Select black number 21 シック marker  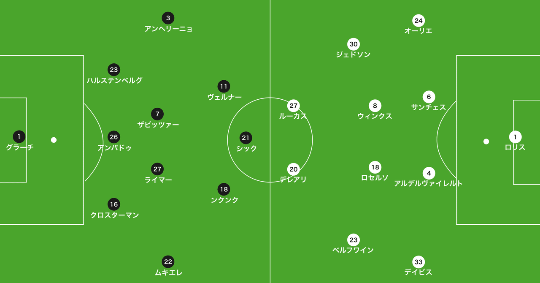246,138
